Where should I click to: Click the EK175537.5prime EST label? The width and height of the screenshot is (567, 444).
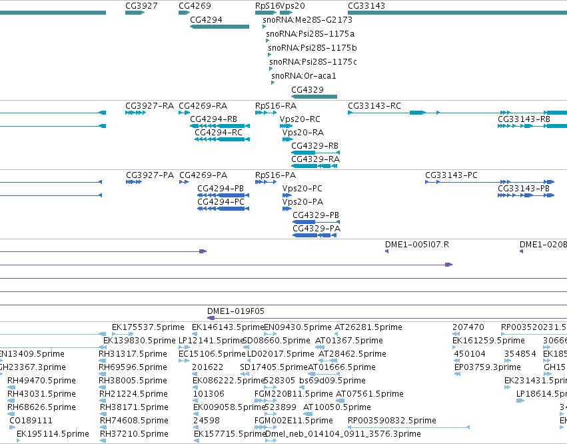(x=148, y=327)
